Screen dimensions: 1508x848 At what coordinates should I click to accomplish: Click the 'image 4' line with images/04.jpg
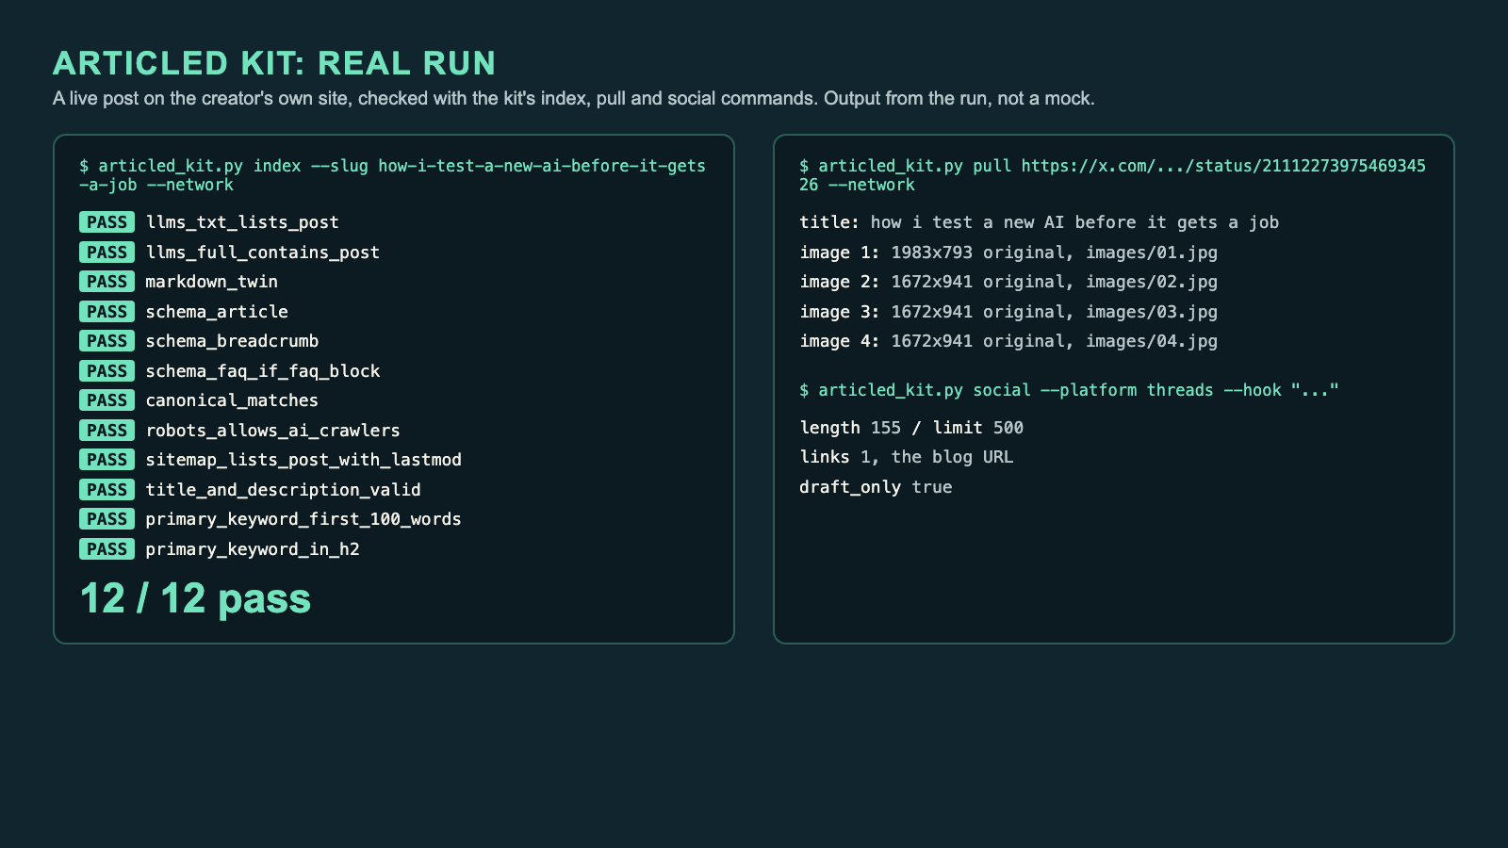[1008, 341]
